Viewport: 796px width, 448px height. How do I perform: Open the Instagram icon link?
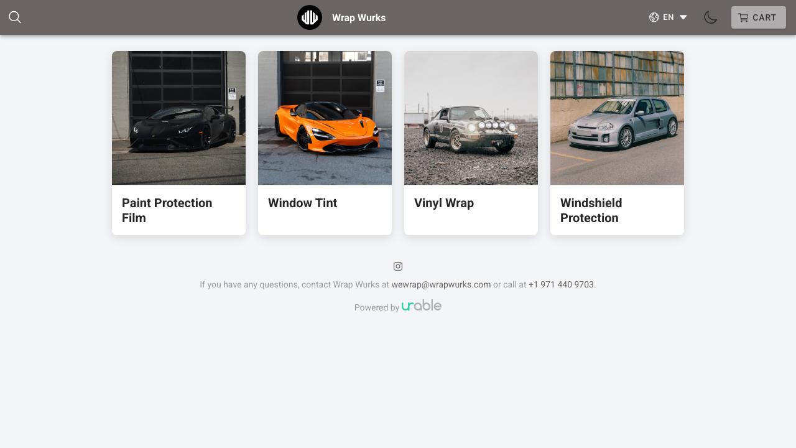[398, 266]
